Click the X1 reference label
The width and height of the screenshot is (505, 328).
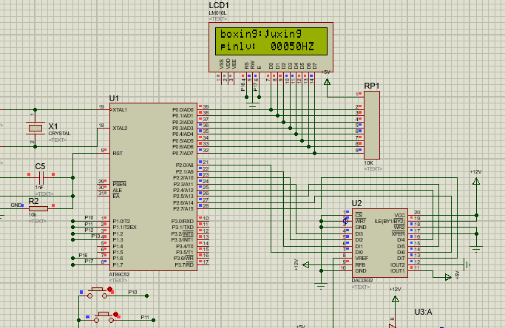[x=52, y=126]
